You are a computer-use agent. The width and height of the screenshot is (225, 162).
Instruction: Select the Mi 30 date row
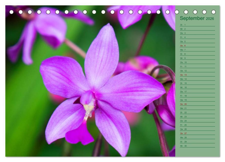point(198,146)
